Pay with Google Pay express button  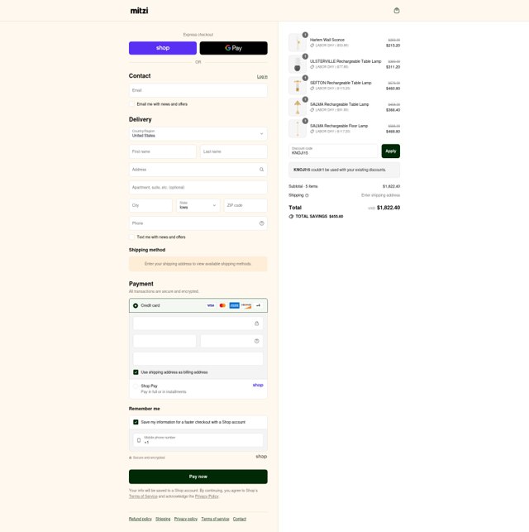233,48
